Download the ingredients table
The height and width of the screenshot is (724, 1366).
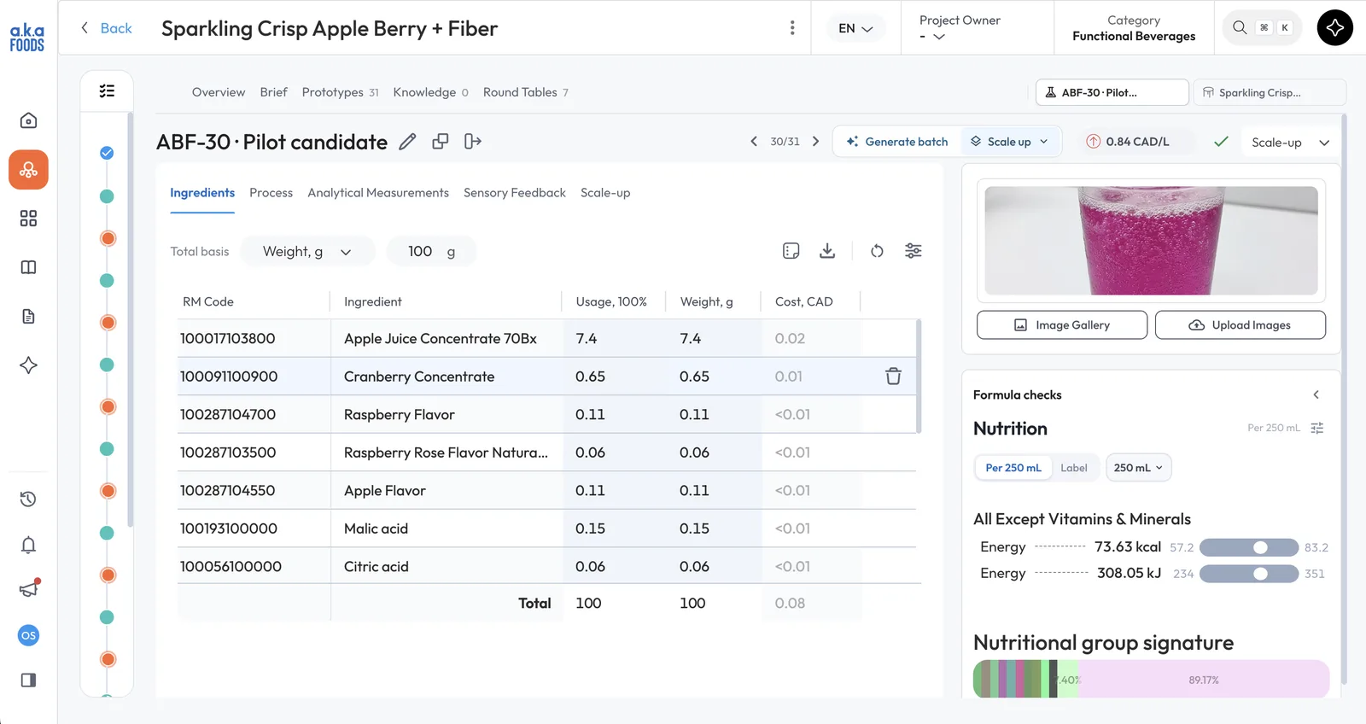point(827,251)
